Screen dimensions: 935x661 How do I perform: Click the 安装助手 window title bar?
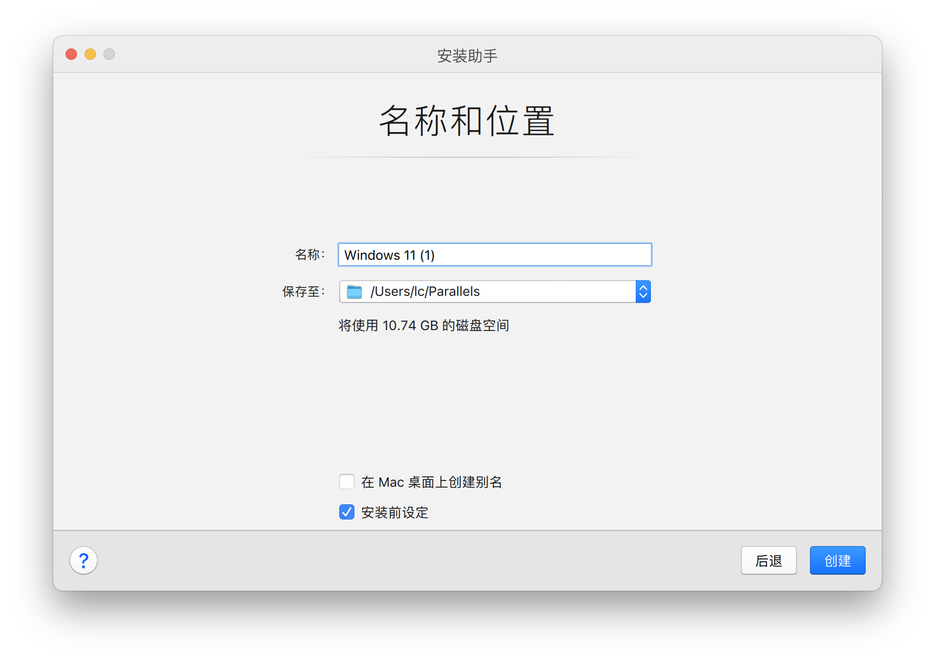pos(467,54)
